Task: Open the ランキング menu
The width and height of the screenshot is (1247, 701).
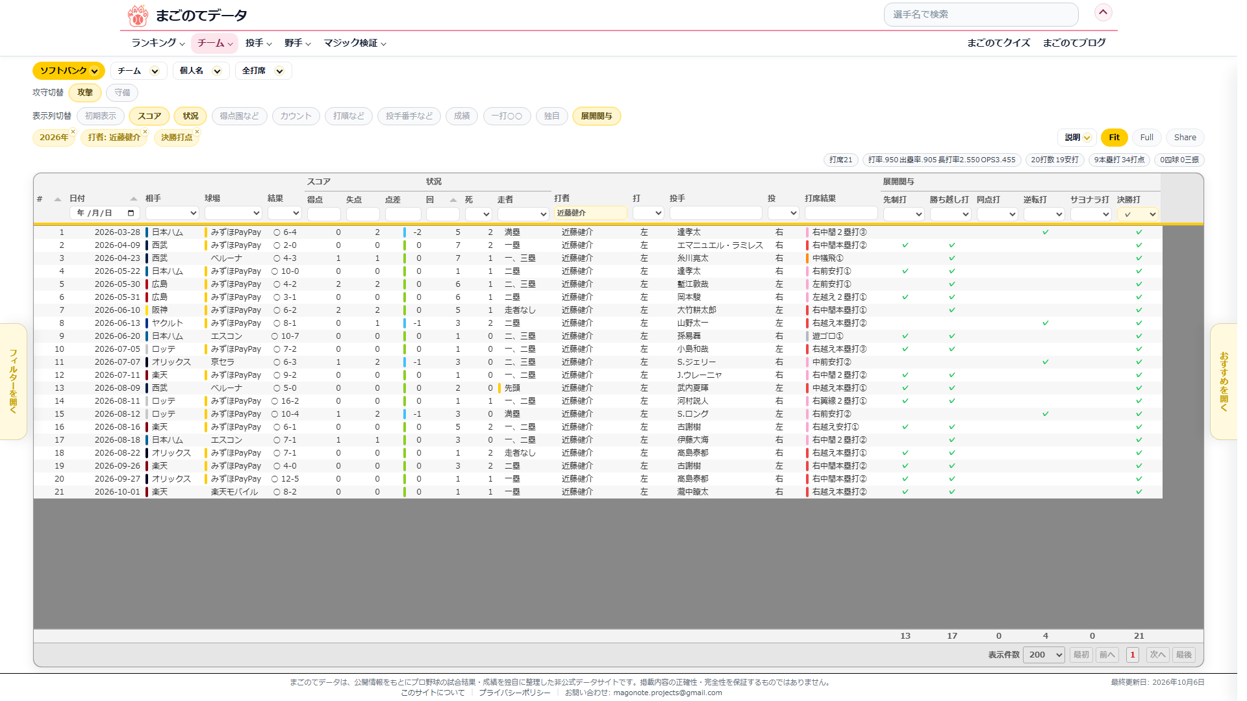Action: [158, 43]
